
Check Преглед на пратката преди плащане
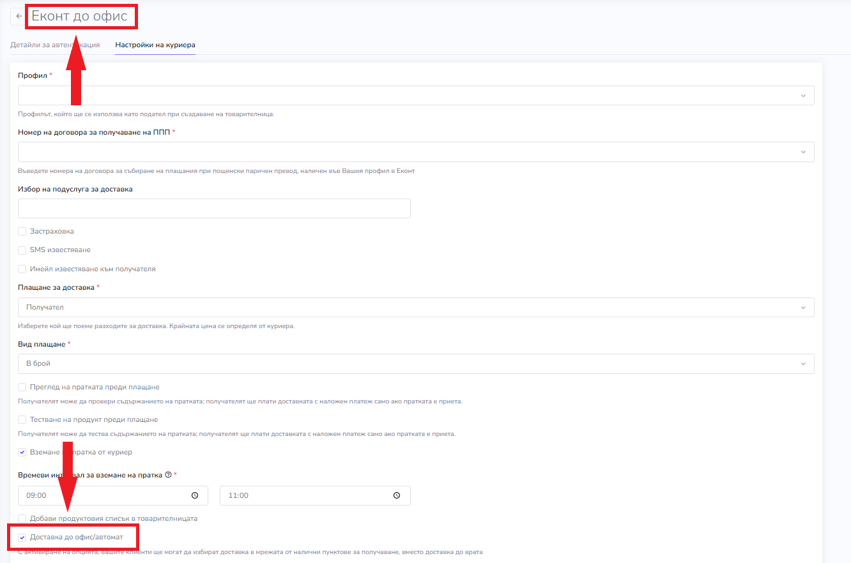(x=22, y=387)
